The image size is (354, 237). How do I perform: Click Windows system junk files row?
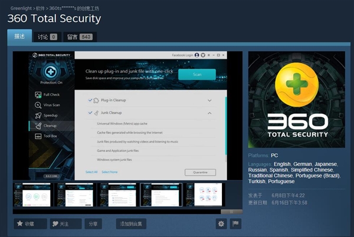tap(153, 160)
